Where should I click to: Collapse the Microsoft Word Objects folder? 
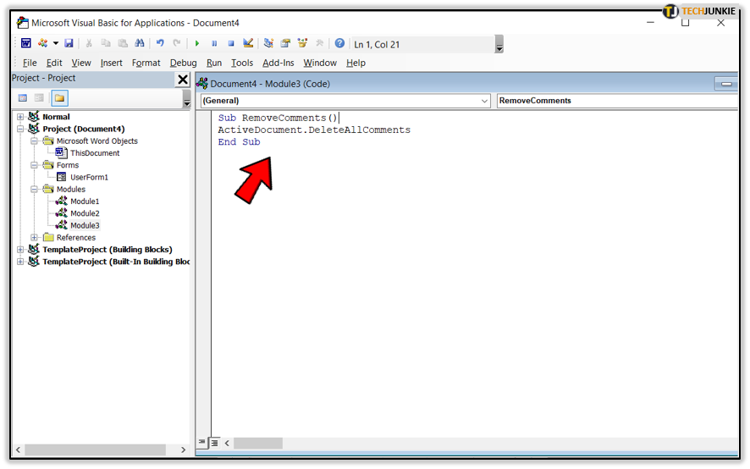34,141
